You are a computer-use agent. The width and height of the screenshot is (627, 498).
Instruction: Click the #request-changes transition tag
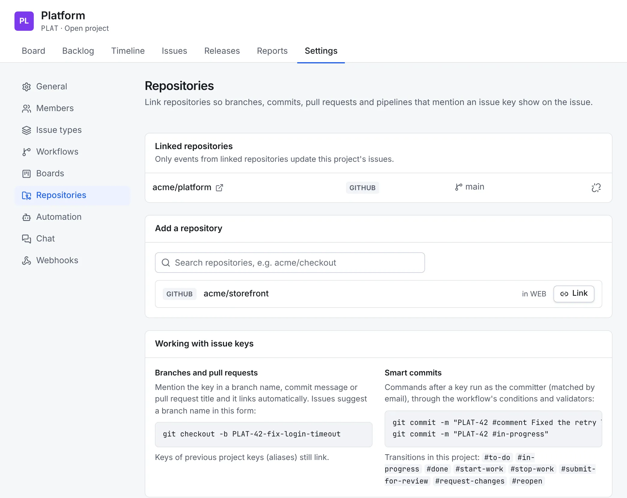click(470, 481)
